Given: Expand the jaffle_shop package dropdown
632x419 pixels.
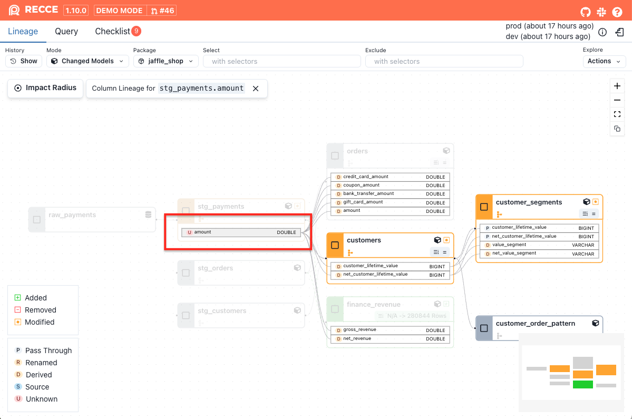Looking at the screenshot, I should (x=166, y=61).
